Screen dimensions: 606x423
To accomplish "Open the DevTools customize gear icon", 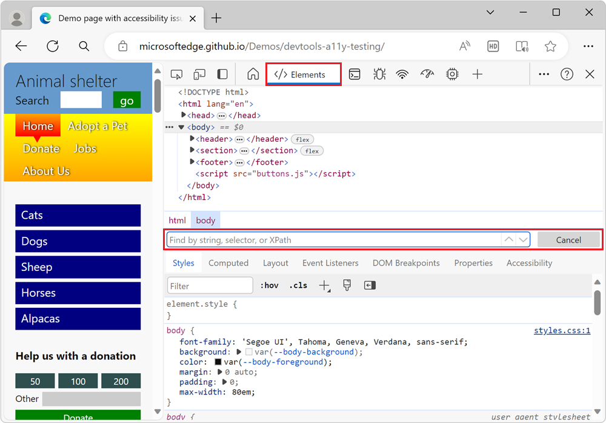I will pyautogui.click(x=451, y=73).
